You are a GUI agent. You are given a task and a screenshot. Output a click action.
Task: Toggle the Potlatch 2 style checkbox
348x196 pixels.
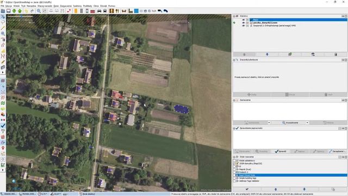click(x=234, y=172)
